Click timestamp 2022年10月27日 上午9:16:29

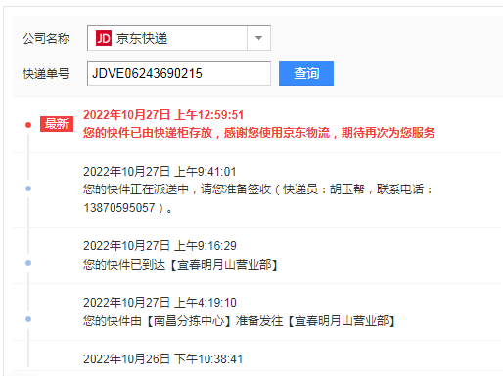pyautogui.click(x=160, y=246)
